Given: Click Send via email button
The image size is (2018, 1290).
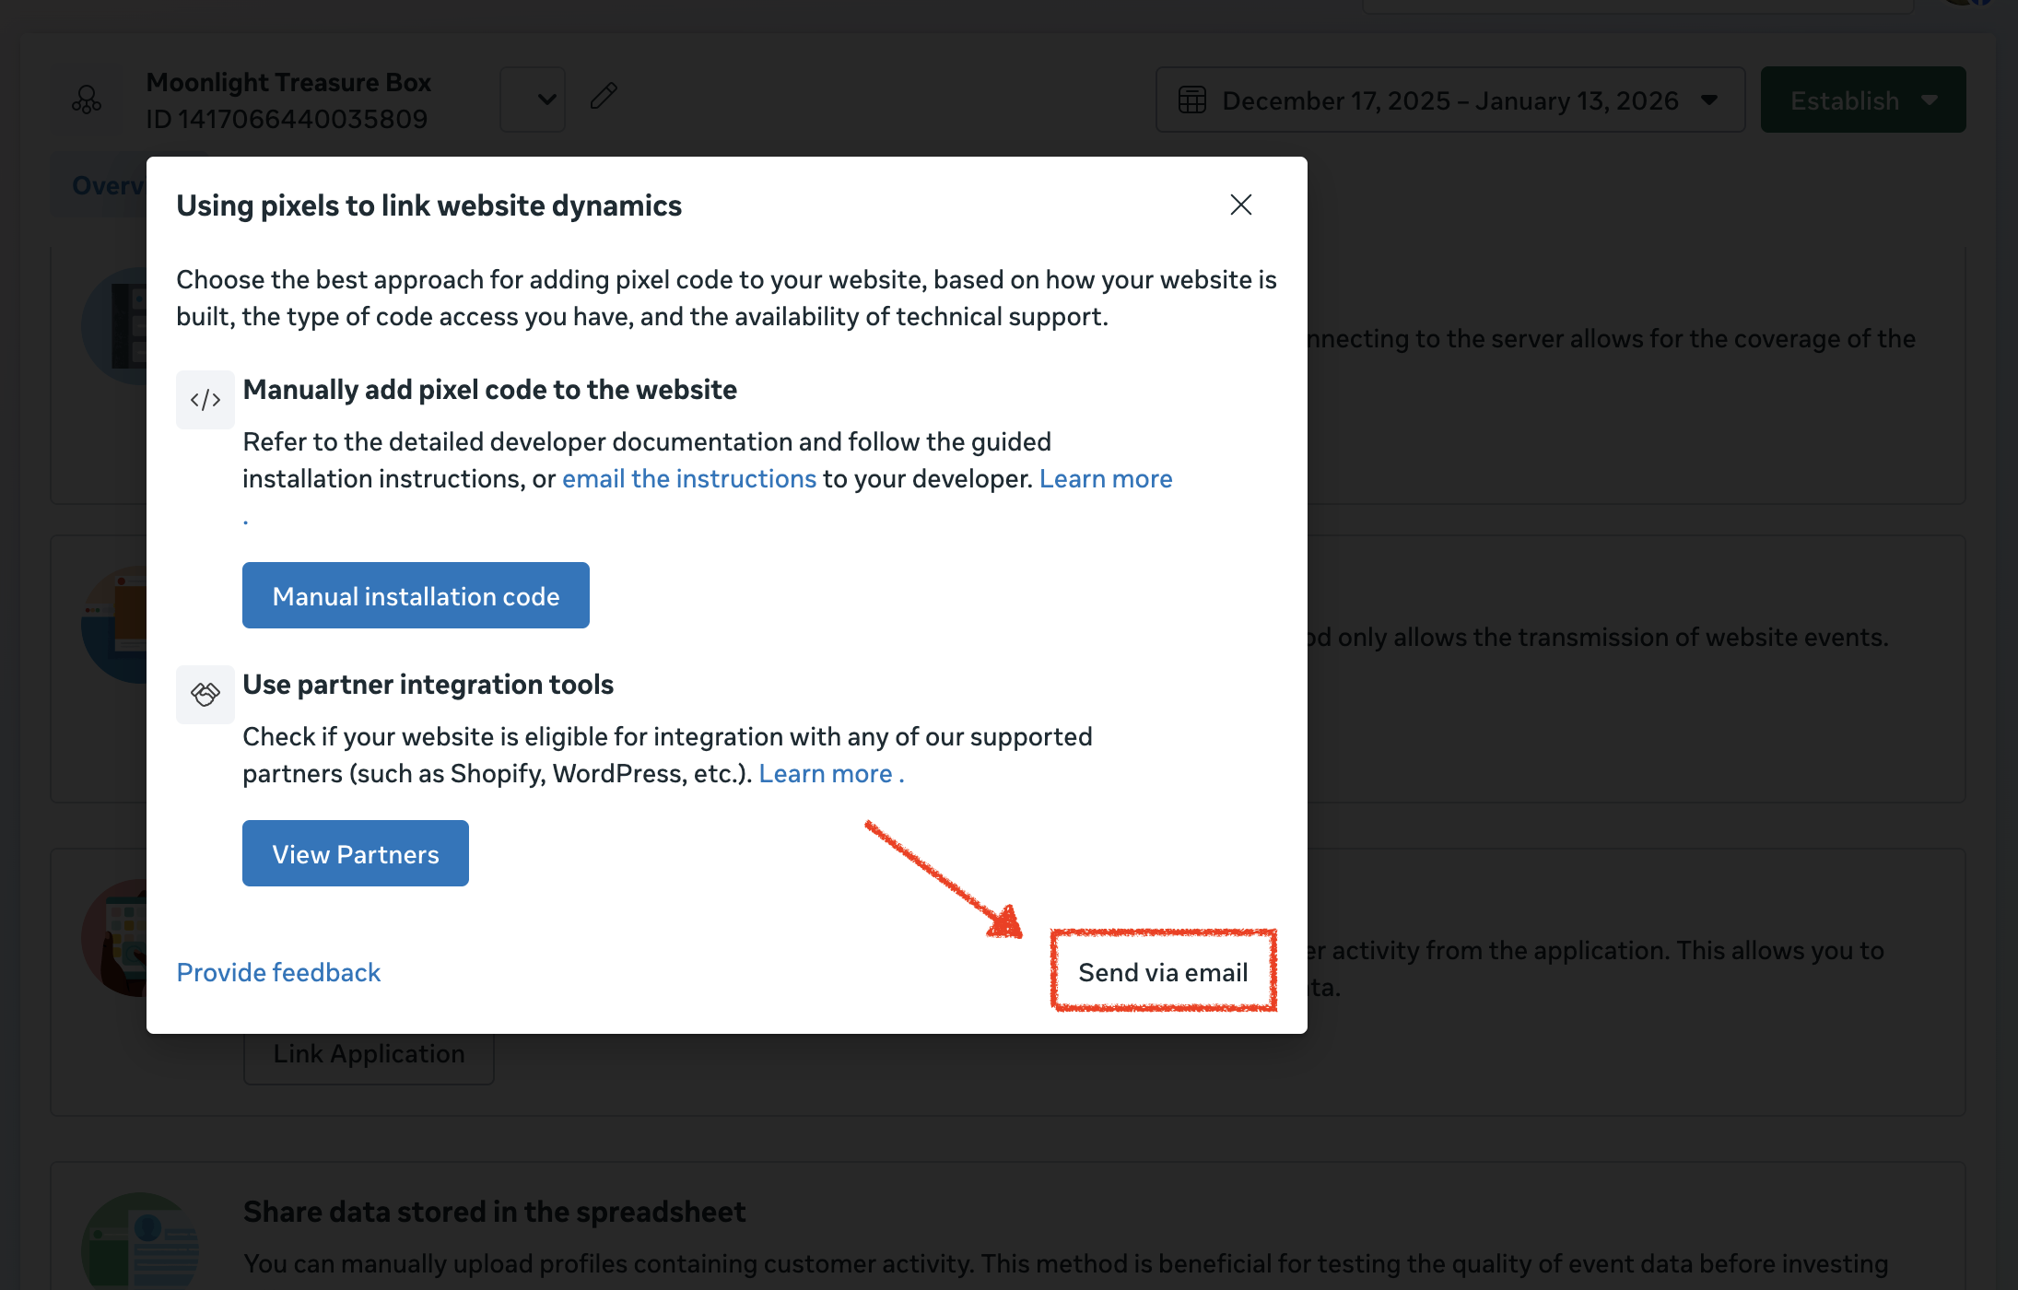Looking at the screenshot, I should coord(1163,971).
